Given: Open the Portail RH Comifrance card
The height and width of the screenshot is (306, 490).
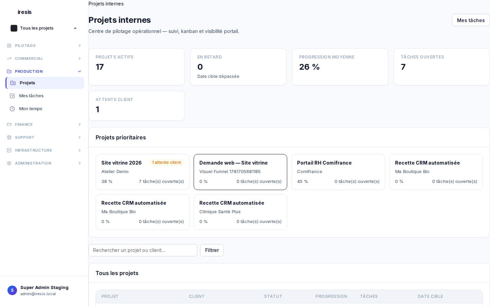Looking at the screenshot, I should click(x=338, y=172).
